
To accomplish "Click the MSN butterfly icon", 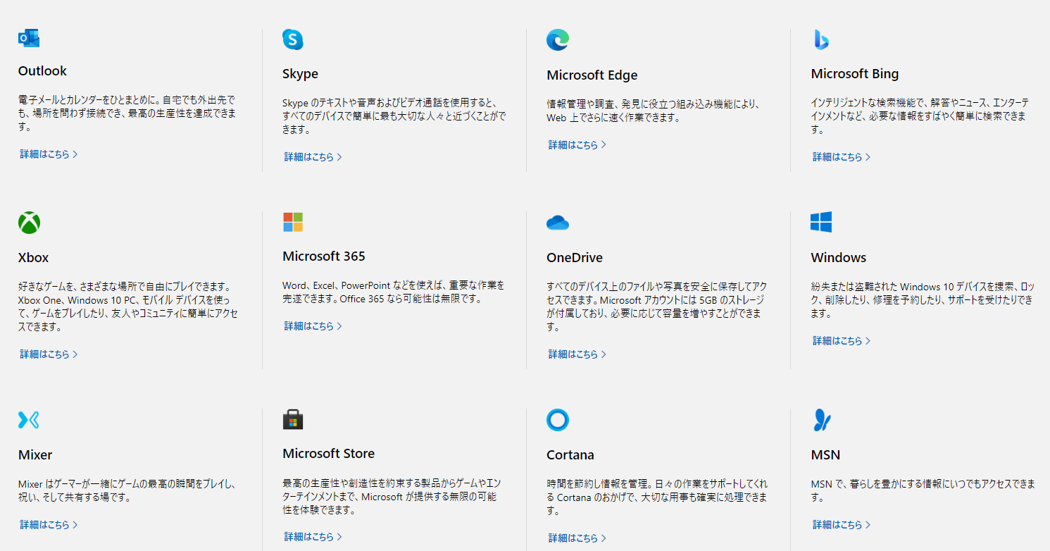I will tap(821, 420).
